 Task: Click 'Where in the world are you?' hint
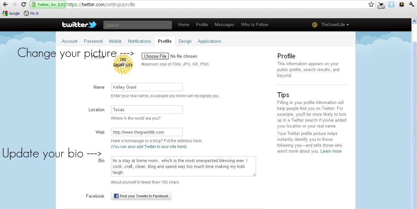click(136, 118)
